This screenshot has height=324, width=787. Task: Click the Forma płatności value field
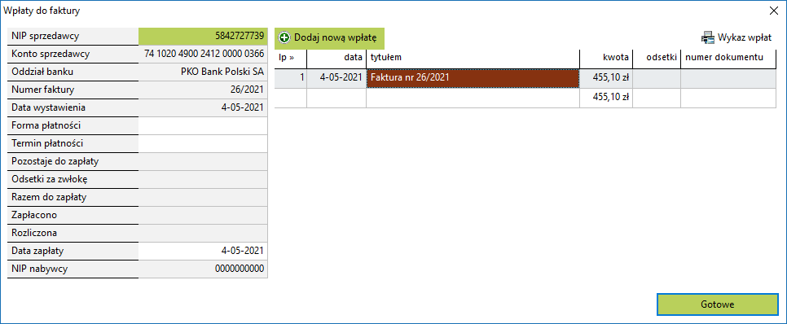pyautogui.click(x=203, y=125)
